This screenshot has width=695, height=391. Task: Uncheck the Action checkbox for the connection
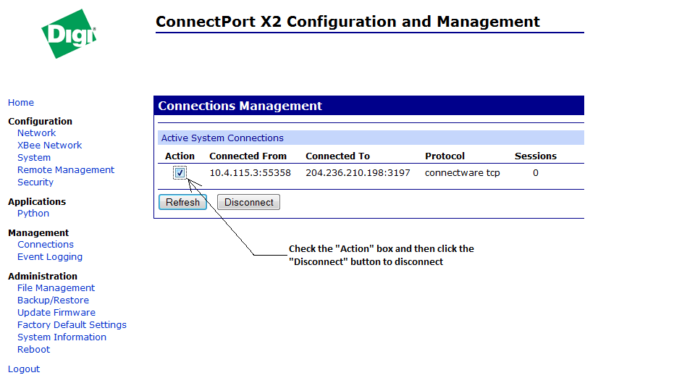(180, 173)
